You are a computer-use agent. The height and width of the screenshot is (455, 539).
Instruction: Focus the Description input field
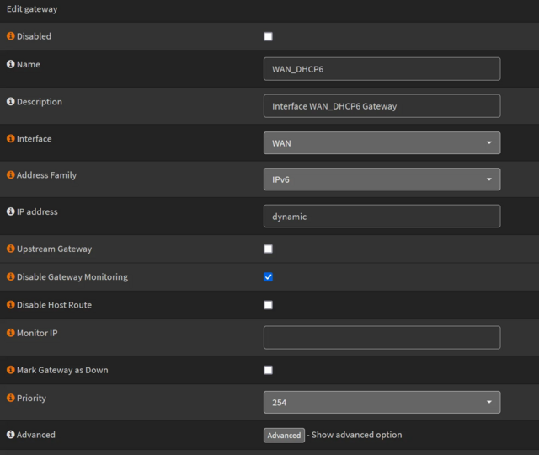pyautogui.click(x=382, y=106)
